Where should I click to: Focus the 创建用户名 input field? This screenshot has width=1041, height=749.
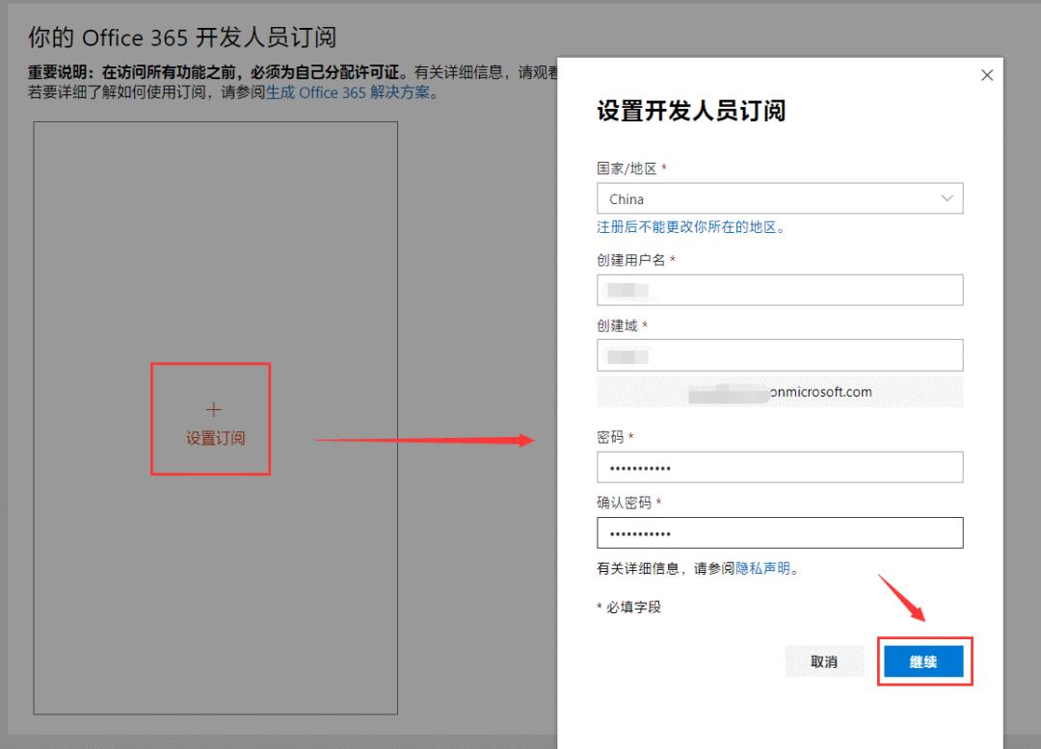click(779, 290)
